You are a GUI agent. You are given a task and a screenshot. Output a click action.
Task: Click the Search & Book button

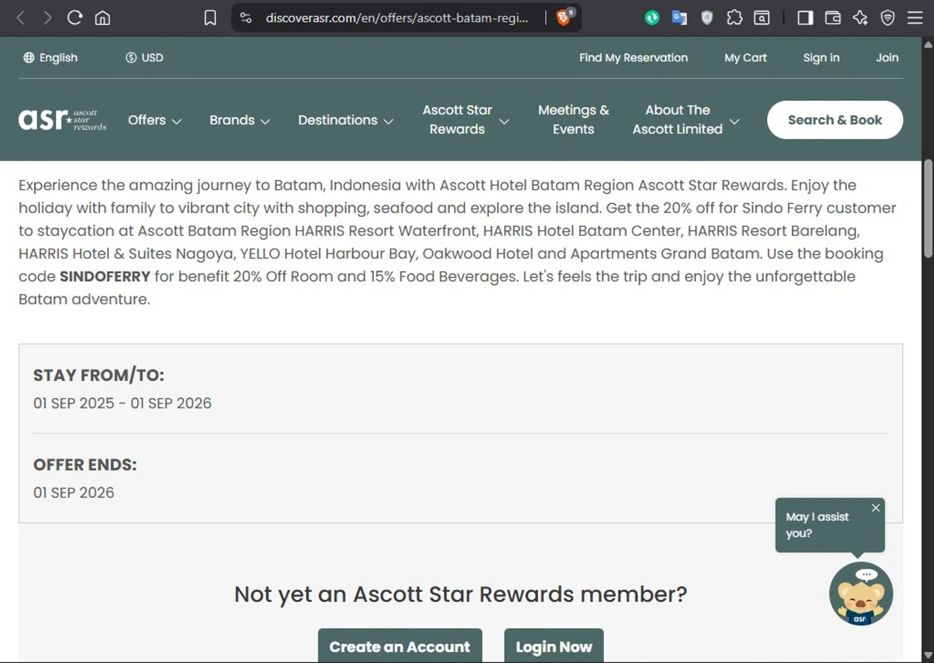(x=835, y=120)
